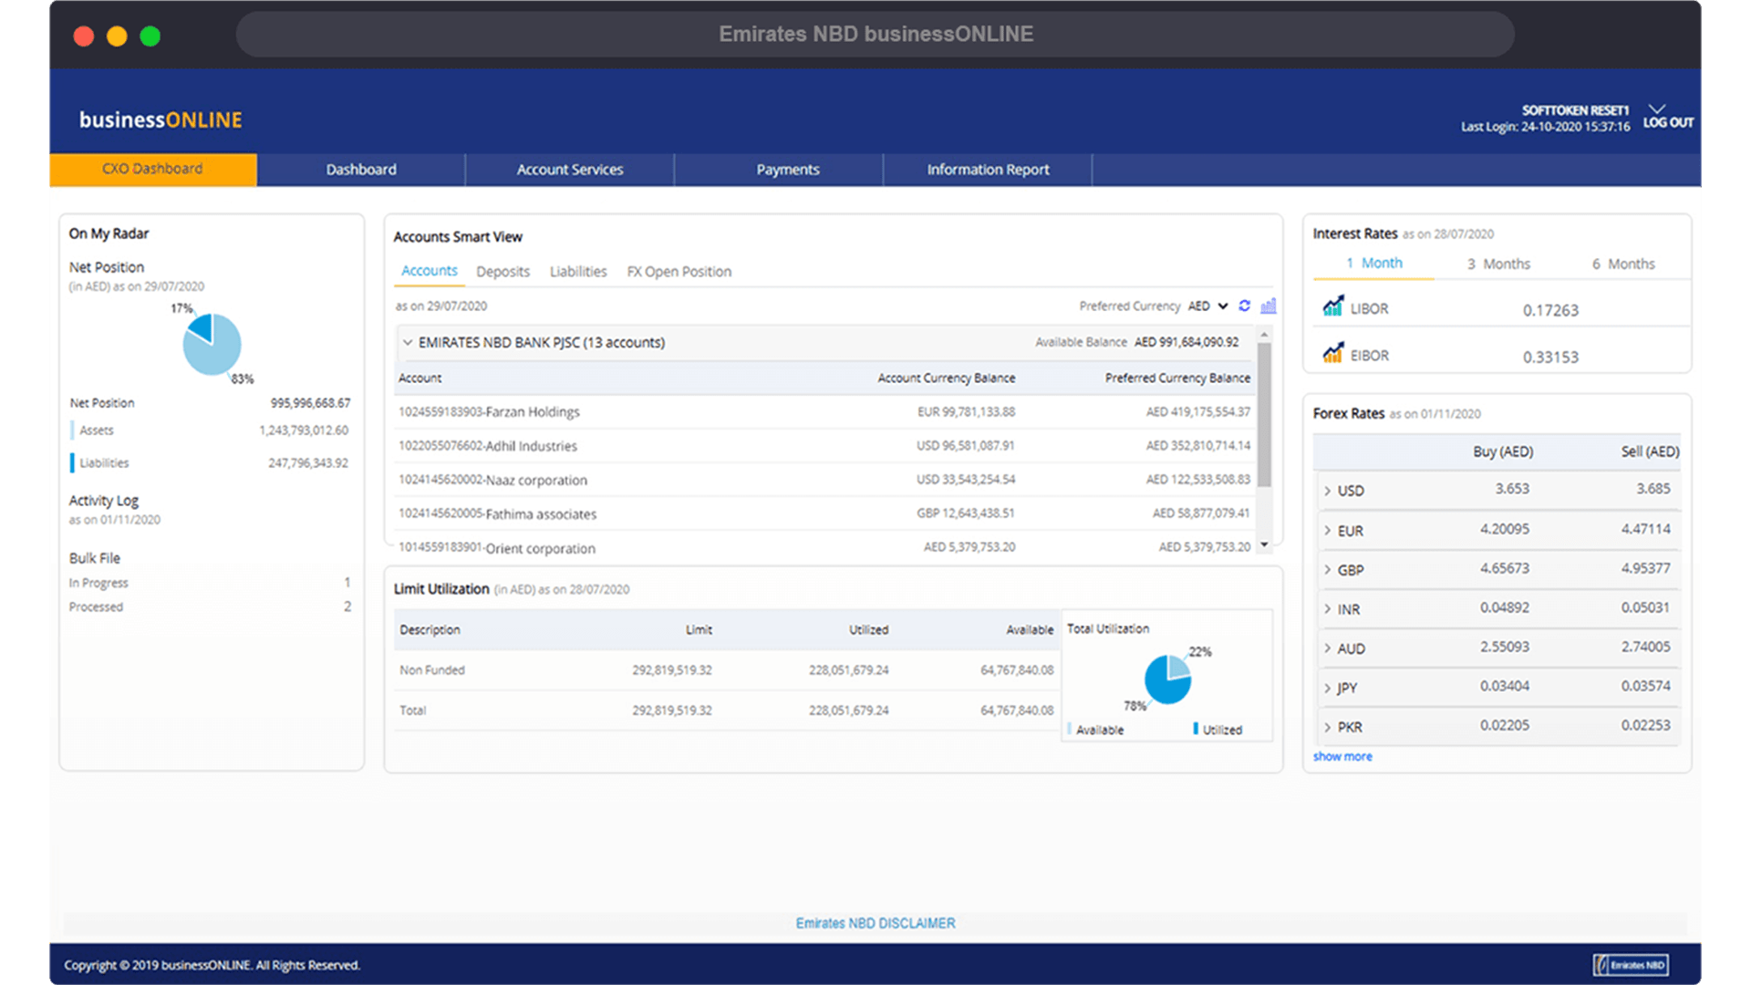Click the Total Utilization pie chart

pyautogui.click(x=1167, y=679)
